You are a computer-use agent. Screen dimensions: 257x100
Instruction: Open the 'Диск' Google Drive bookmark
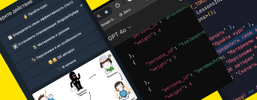point(125,12)
